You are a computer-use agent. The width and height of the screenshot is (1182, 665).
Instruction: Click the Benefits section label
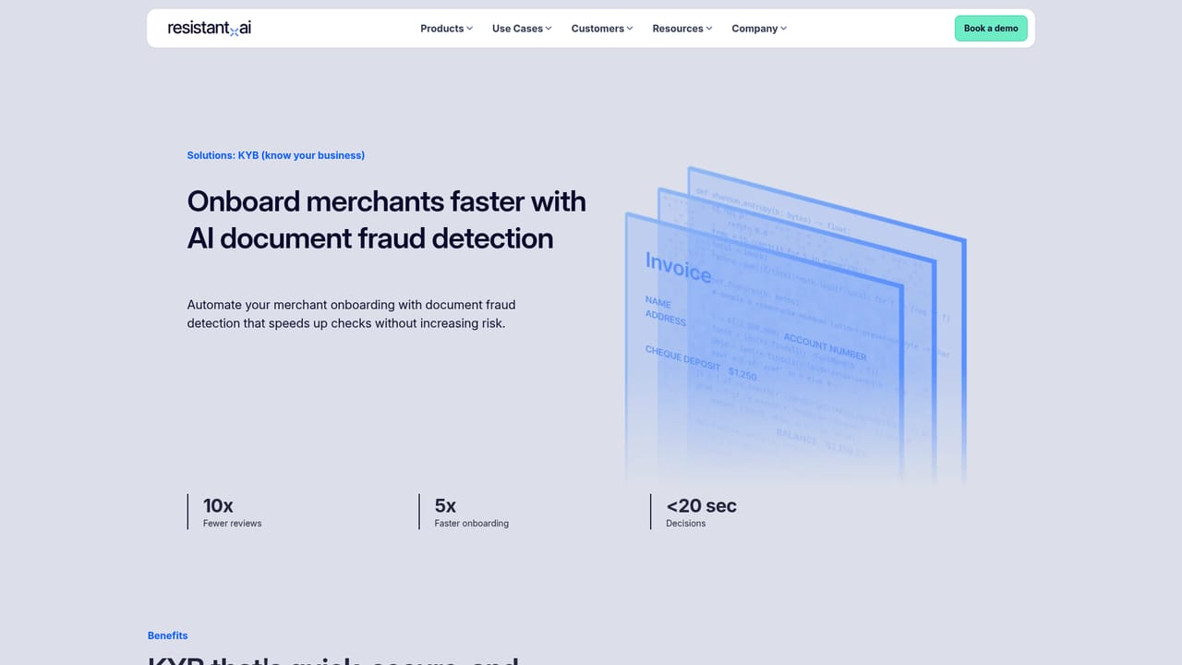coord(168,635)
